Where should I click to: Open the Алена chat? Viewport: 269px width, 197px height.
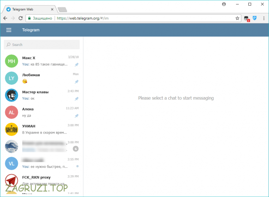(x=42, y=112)
